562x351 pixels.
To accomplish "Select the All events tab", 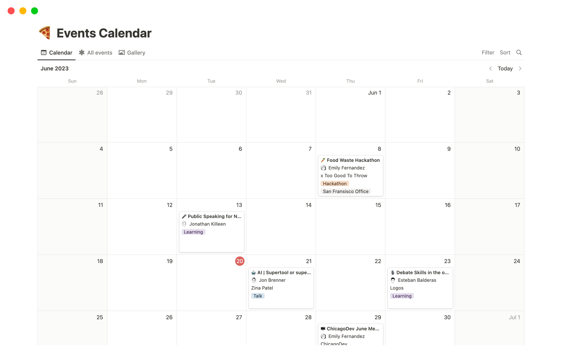I will (99, 53).
